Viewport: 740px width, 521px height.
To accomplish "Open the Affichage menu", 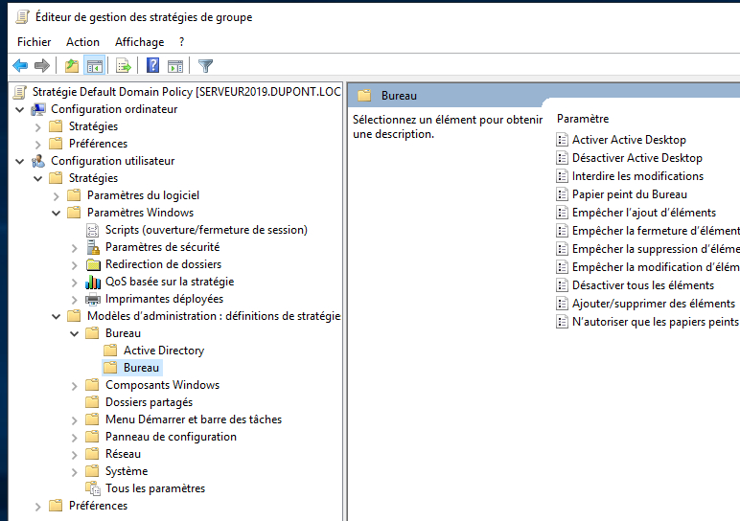I will 139,42.
